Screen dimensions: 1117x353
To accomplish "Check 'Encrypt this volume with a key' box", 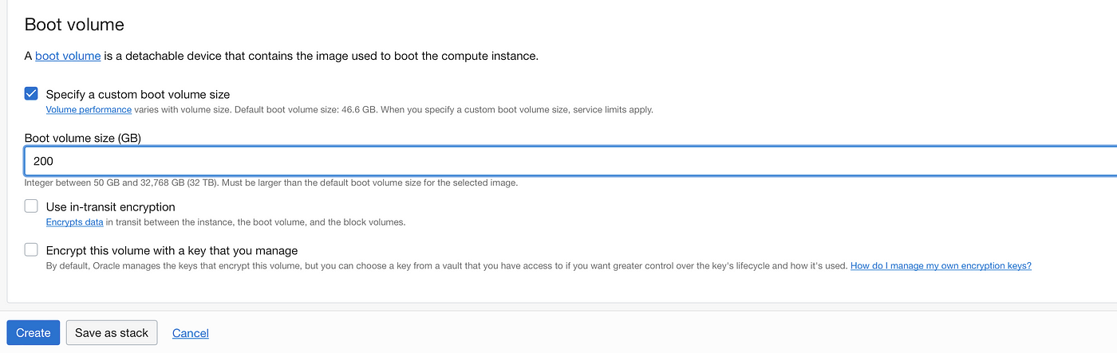I will click(31, 249).
